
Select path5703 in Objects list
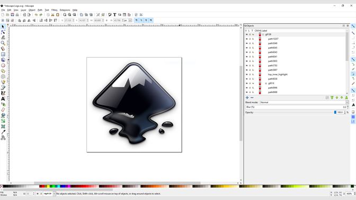pyautogui.click(x=273, y=66)
